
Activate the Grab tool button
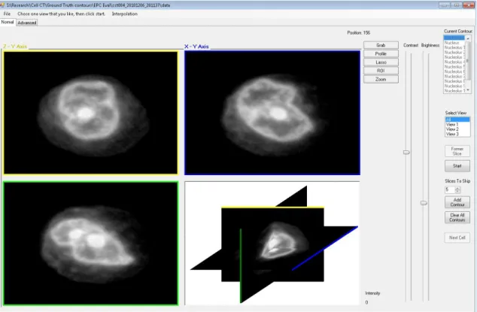[381, 45]
